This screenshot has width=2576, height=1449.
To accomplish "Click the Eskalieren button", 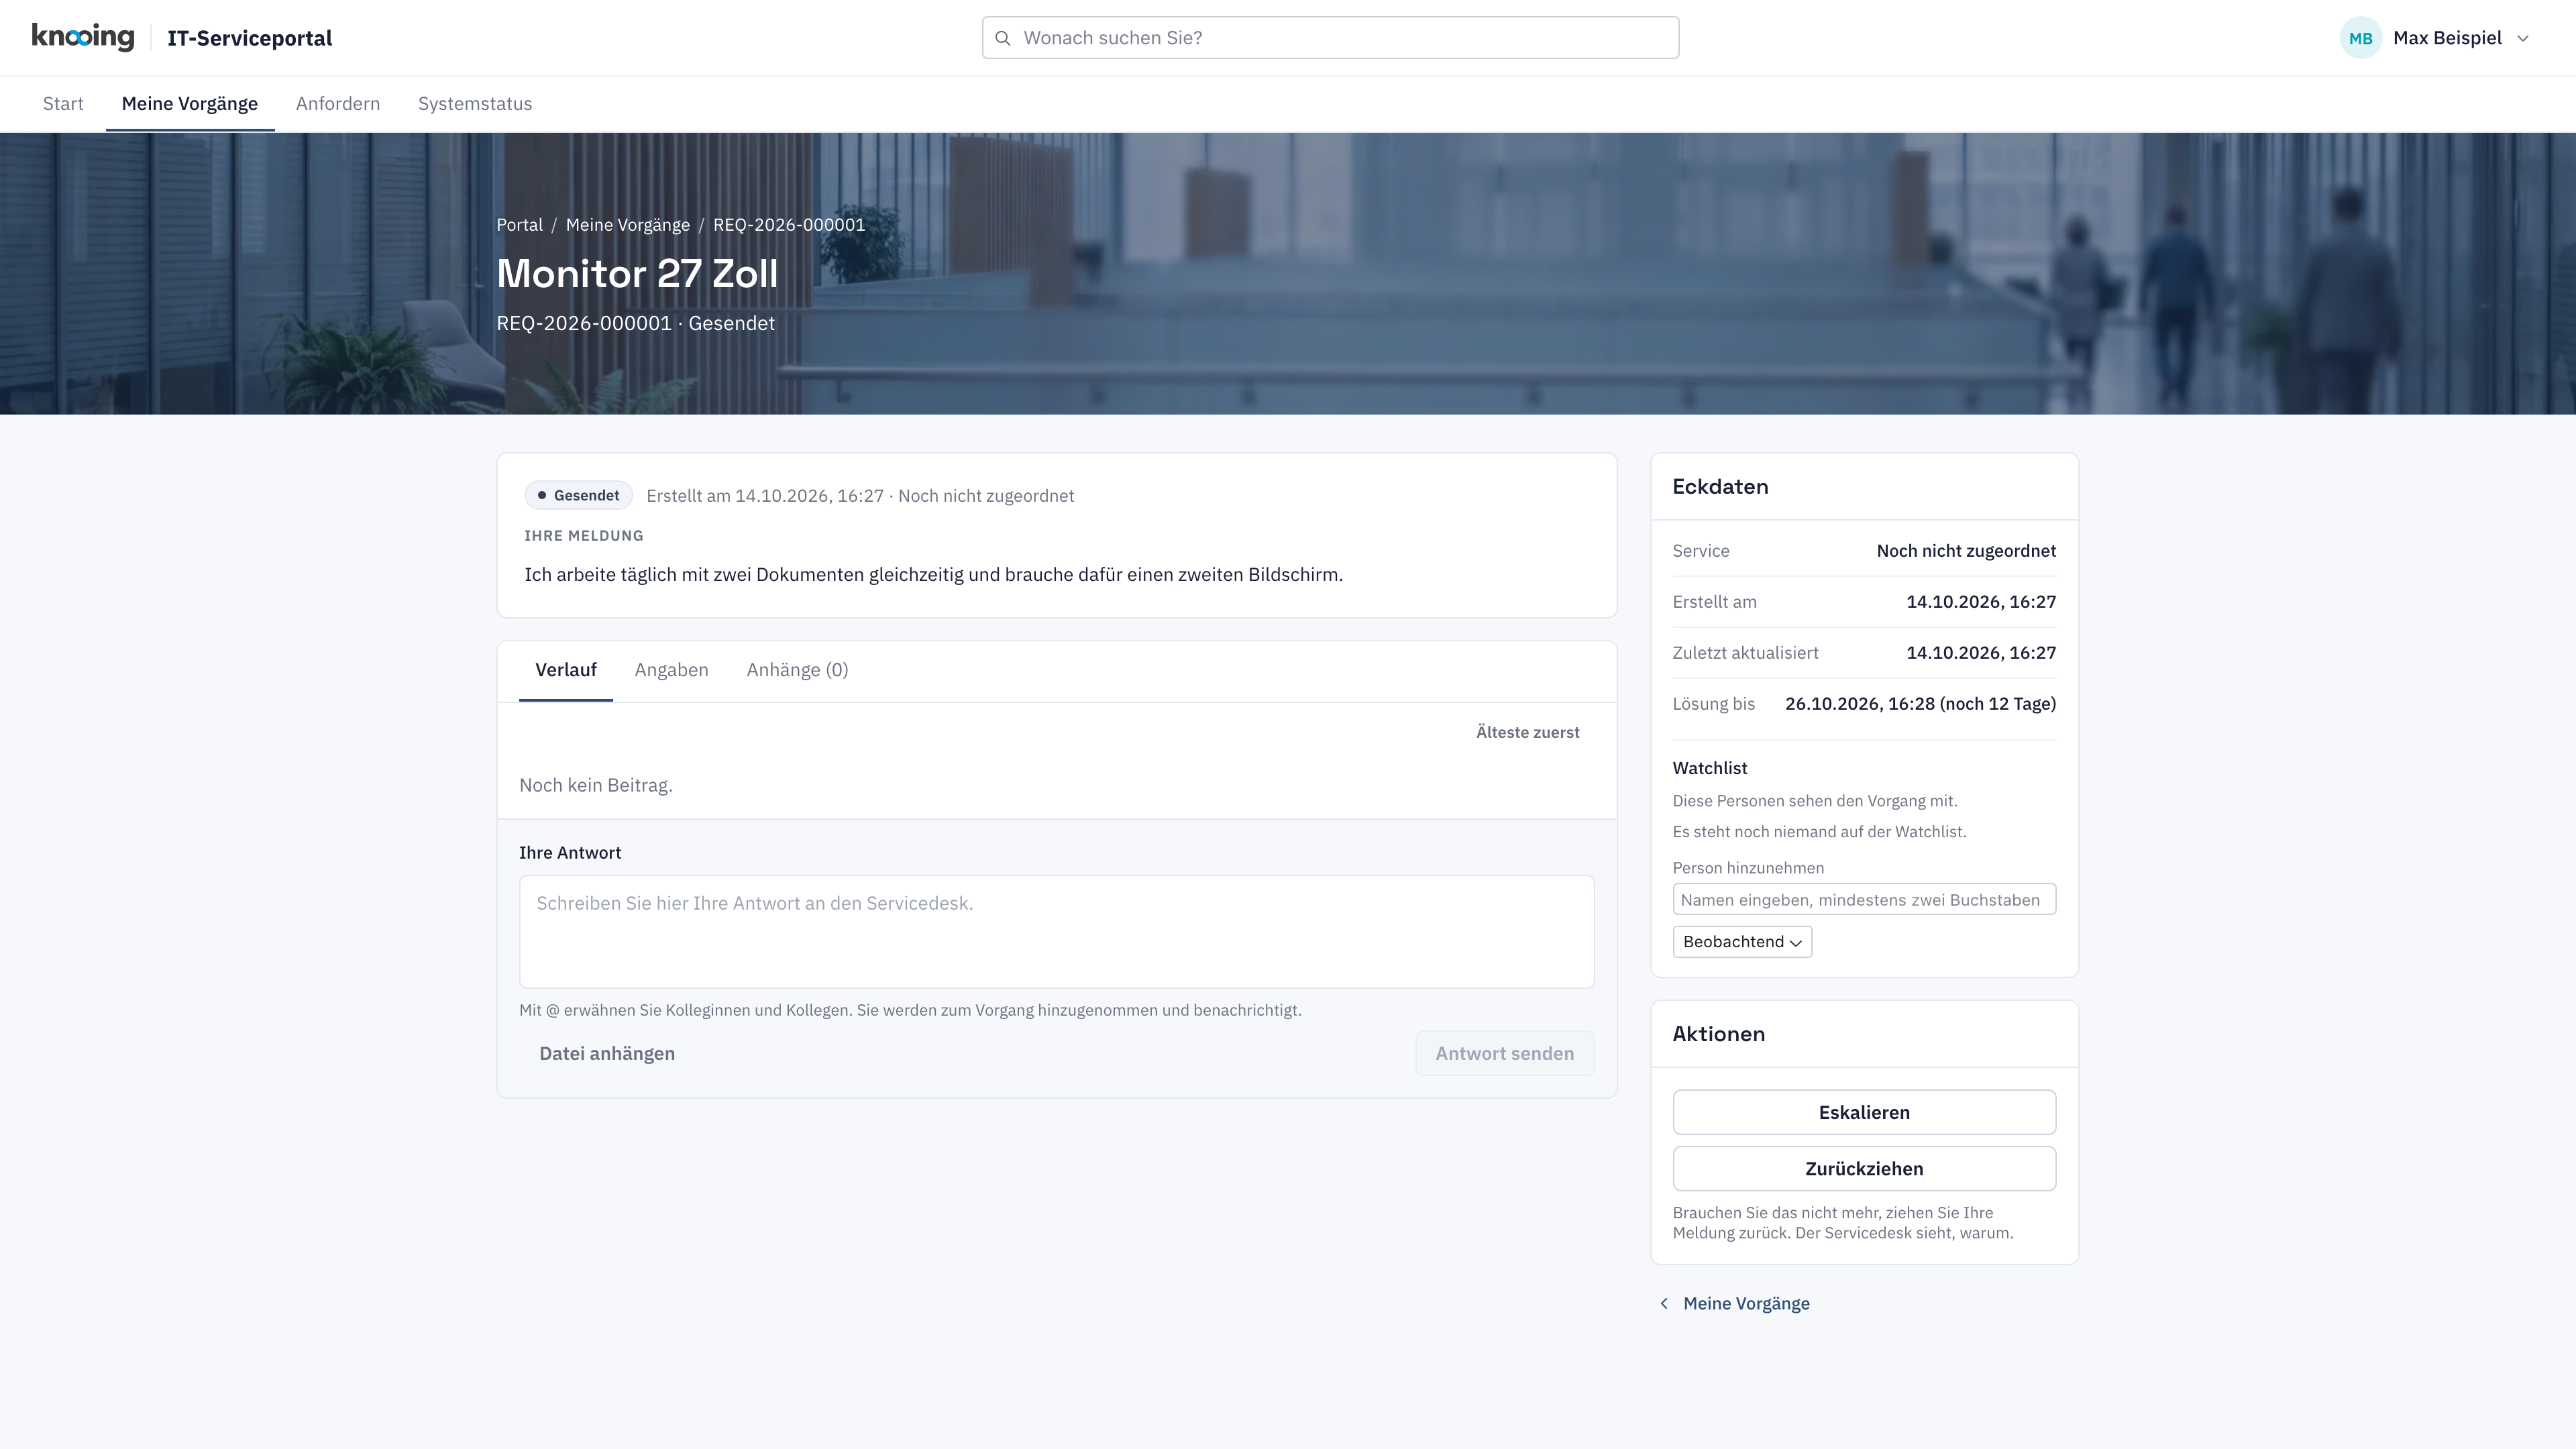I will 1864,1112.
